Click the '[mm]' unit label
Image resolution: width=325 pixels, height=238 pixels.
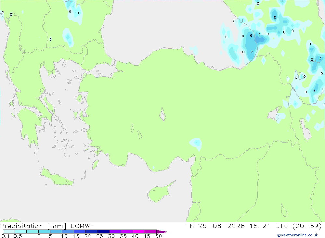coord(57,226)
